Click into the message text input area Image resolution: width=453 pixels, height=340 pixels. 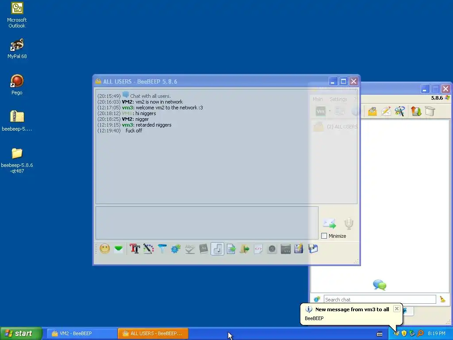click(x=207, y=223)
